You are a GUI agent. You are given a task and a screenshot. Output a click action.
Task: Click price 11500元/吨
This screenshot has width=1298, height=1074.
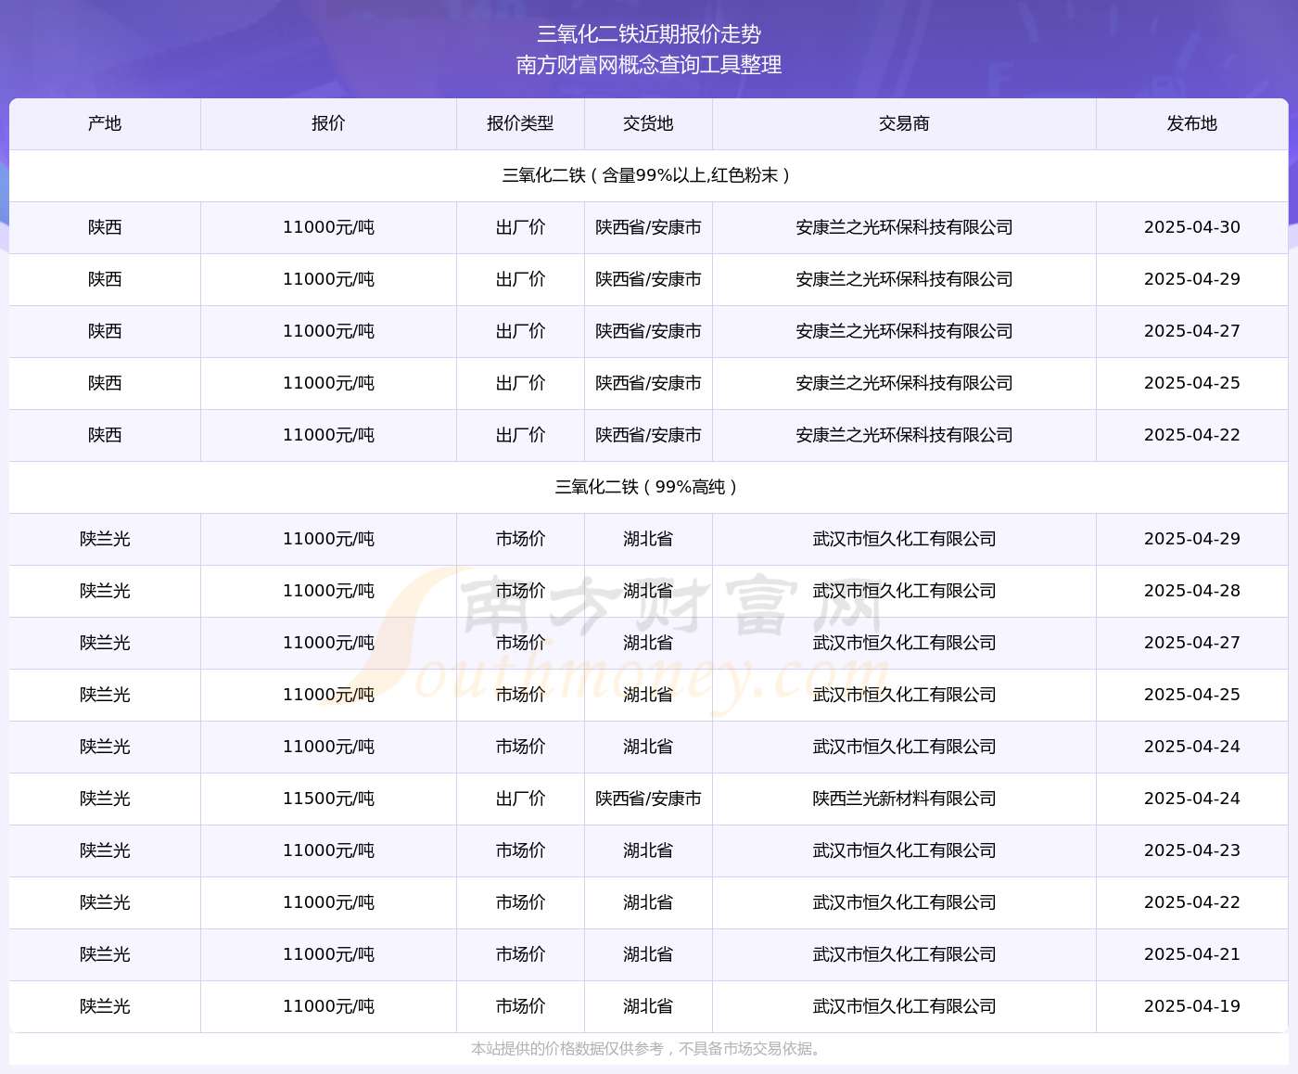328,799
